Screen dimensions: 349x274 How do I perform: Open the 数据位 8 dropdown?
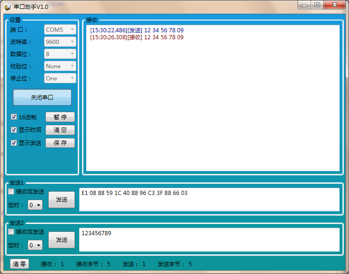pos(60,54)
